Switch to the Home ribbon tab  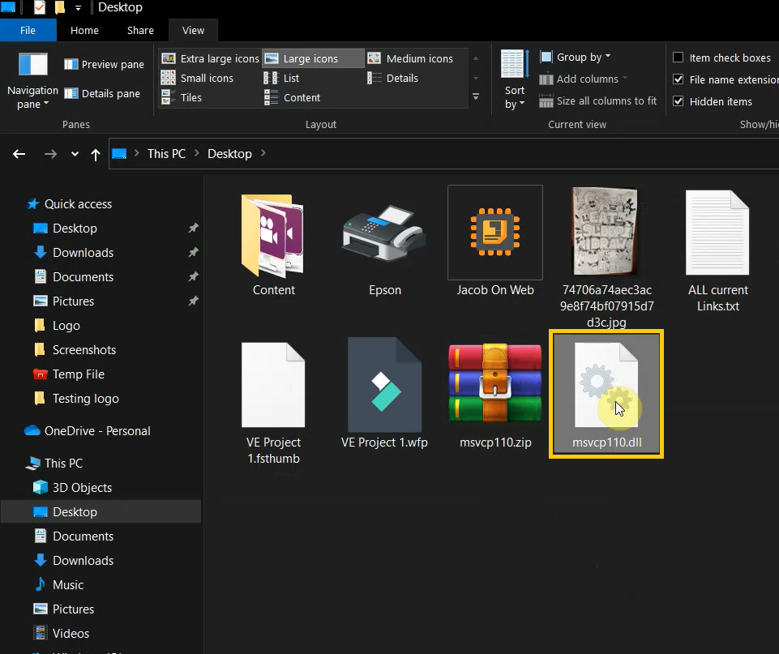pos(84,30)
